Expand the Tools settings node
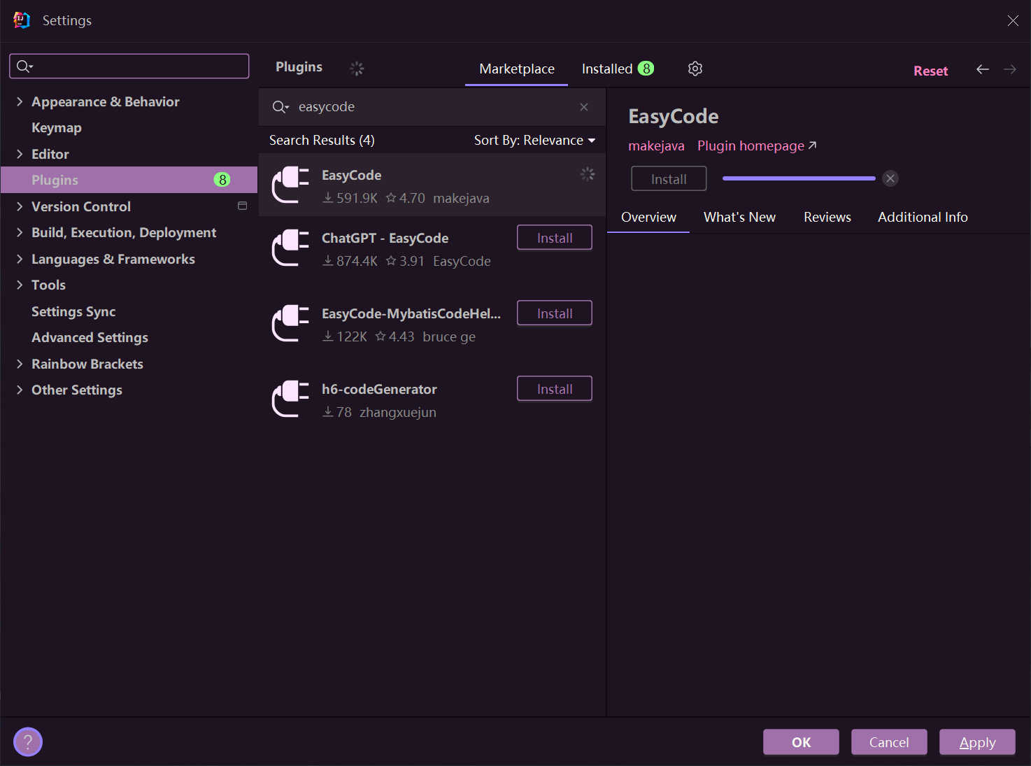Screen dimensions: 1031x766 click(x=20, y=285)
